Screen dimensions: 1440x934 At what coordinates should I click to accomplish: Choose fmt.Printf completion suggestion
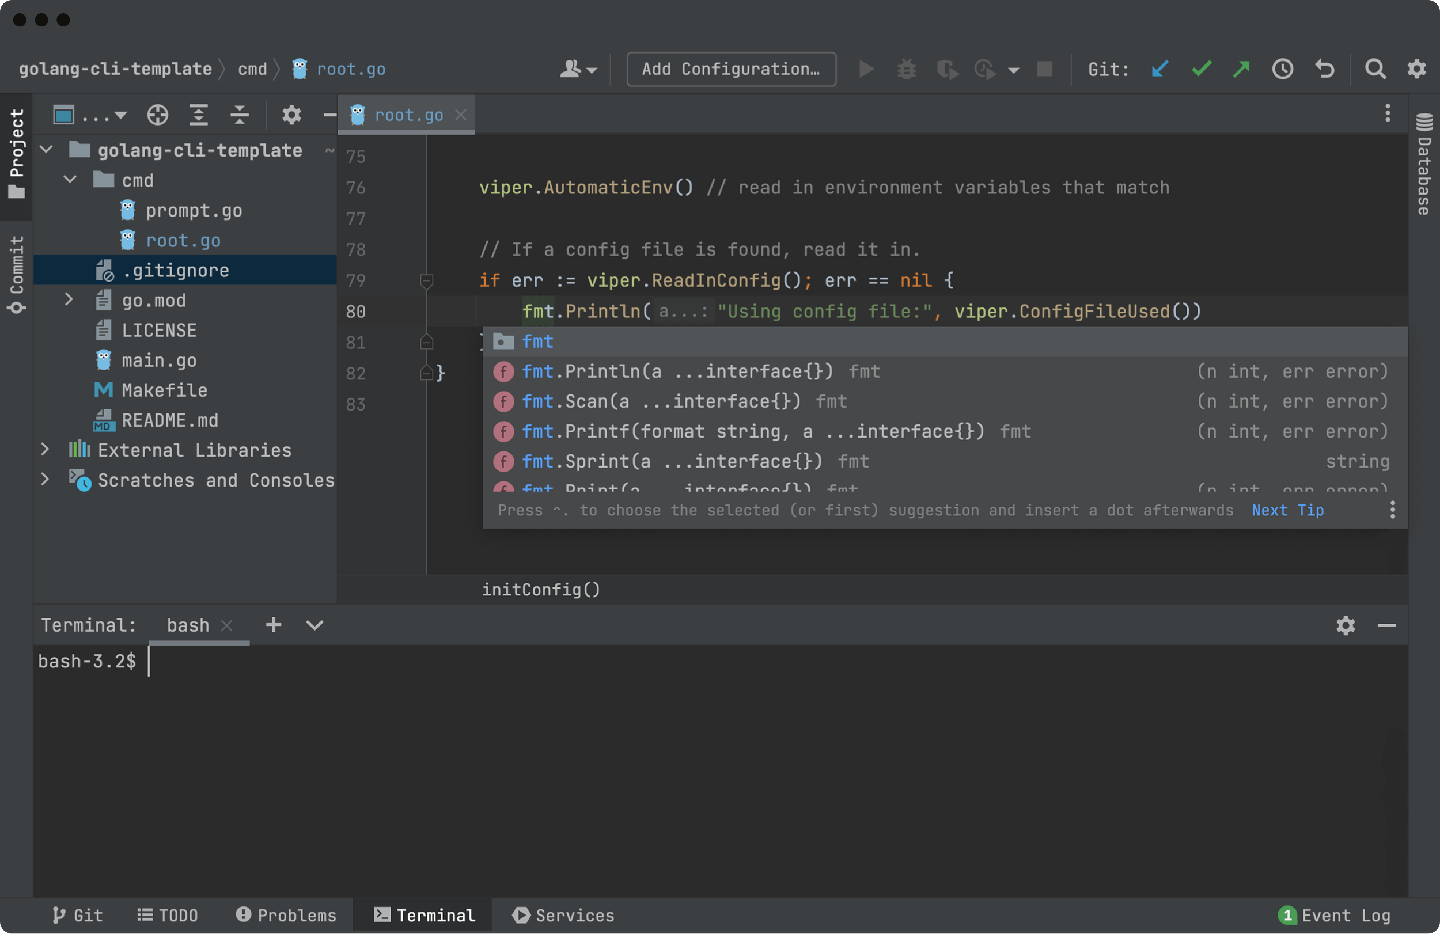(x=753, y=431)
